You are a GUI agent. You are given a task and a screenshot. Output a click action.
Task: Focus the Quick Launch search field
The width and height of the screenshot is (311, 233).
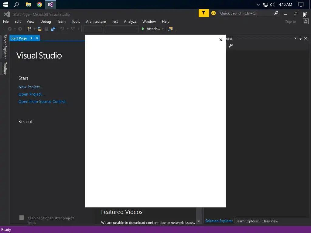(x=246, y=13)
